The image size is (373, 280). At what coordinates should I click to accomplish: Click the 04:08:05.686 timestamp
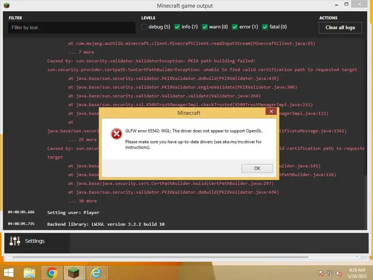21,212
